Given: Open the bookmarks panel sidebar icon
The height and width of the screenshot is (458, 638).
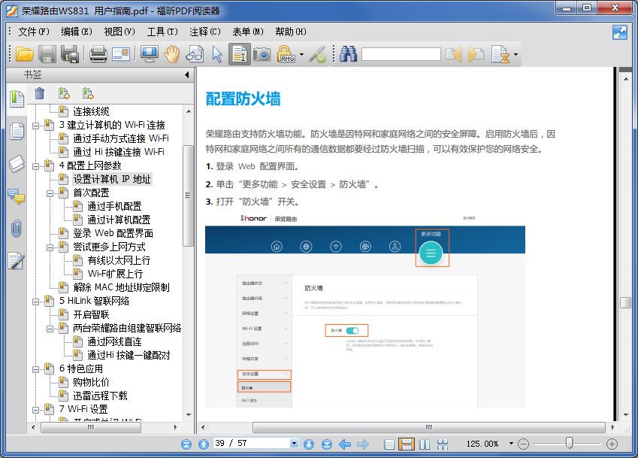Looking at the screenshot, I should (17, 99).
